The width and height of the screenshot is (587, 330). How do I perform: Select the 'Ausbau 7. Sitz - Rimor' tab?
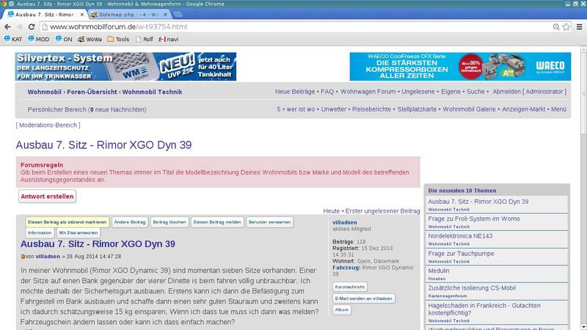click(x=45, y=15)
